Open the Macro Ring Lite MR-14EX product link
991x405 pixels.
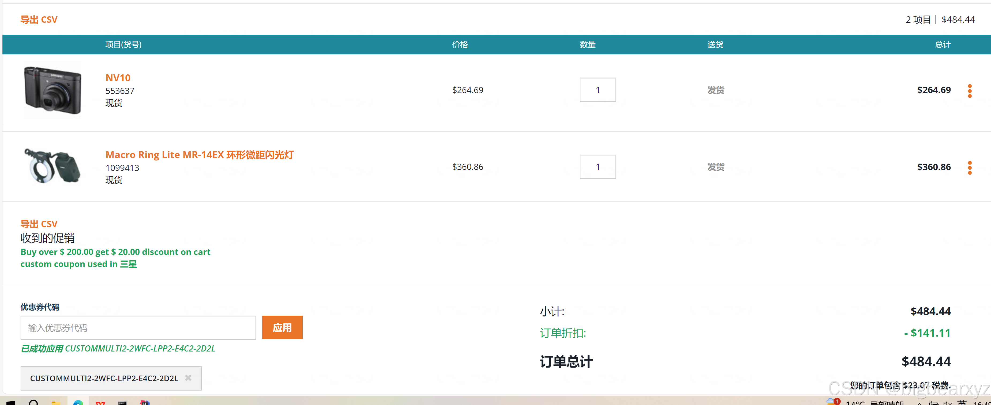(x=199, y=154)
